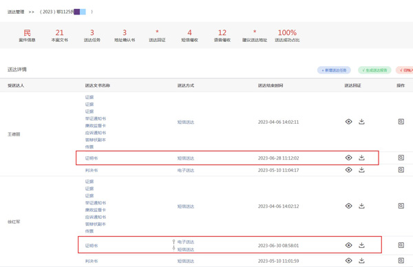View receipt for 2023-06-30 08:58:01 row

click(x=348, y=245)
